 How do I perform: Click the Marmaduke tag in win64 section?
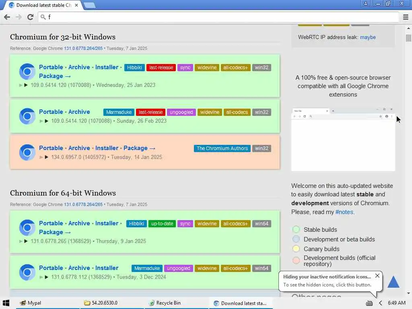click(x=147, y=268)
